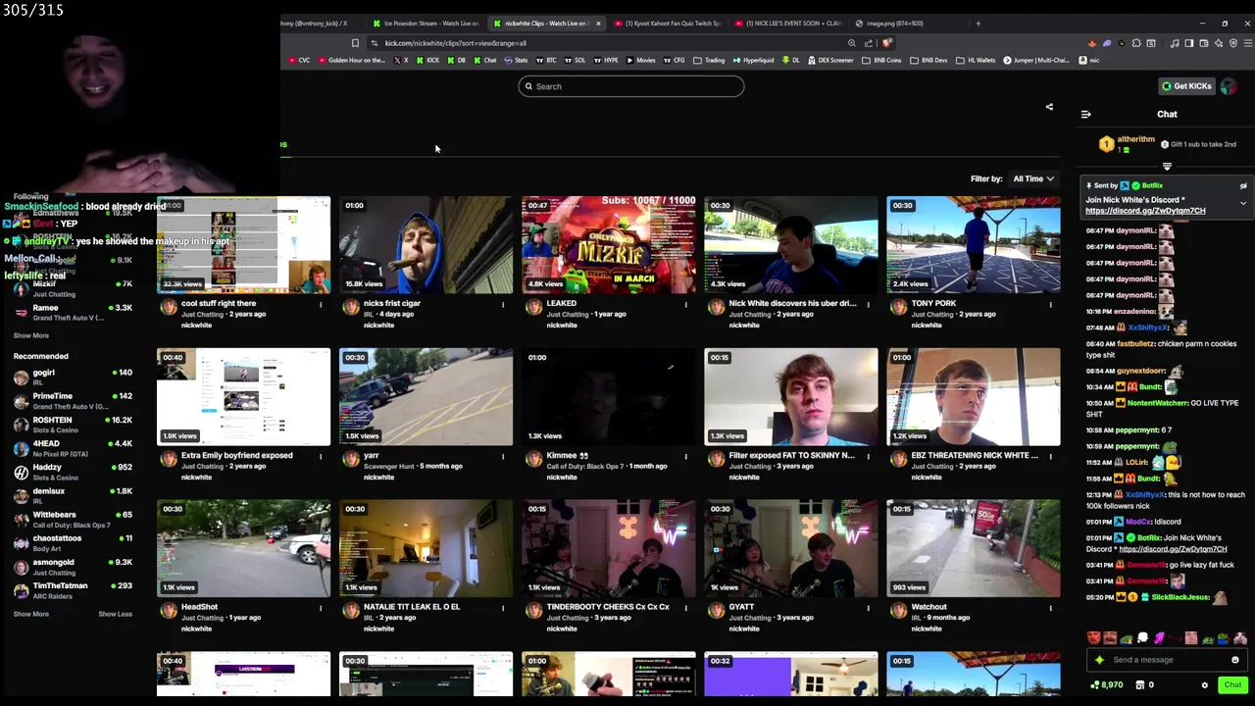Close the nickwhite Clips browser tab
The width and height of the screenshot is (1255, 706).
(598, 24)
